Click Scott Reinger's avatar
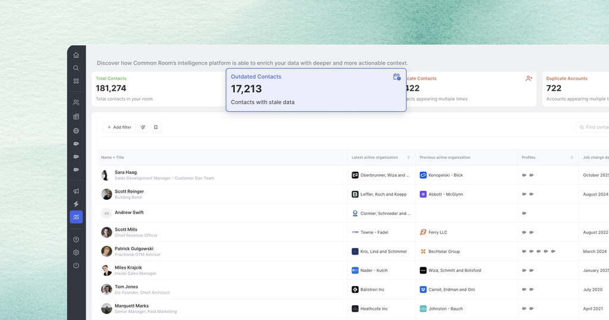Viewport: 609px width, 320px height. click(106, 194)
